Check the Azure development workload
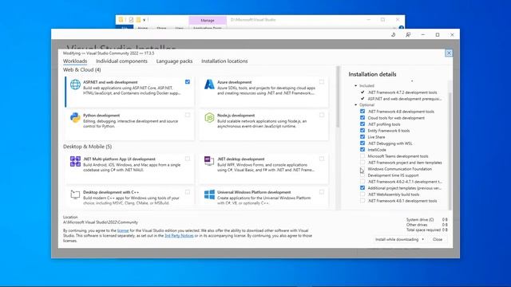Image resolution: width=511 pixels, height=287 pixels. 322,82
